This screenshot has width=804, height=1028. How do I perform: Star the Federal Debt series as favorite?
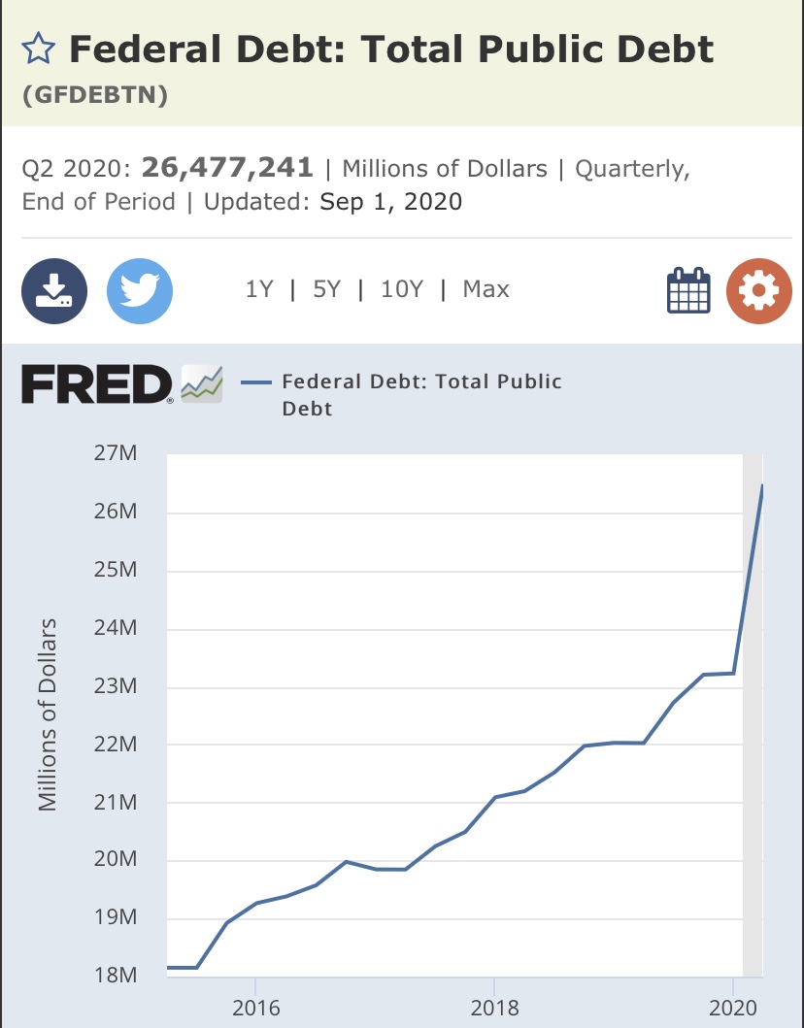[39, 49]
